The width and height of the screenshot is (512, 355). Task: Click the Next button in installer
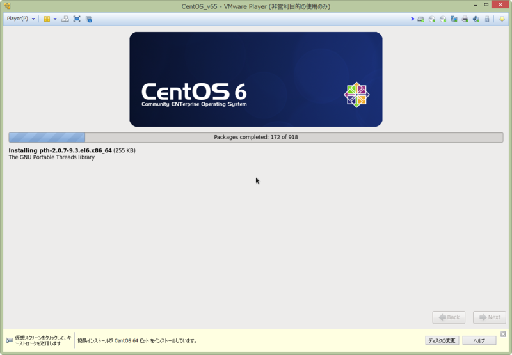click(490, 317)
